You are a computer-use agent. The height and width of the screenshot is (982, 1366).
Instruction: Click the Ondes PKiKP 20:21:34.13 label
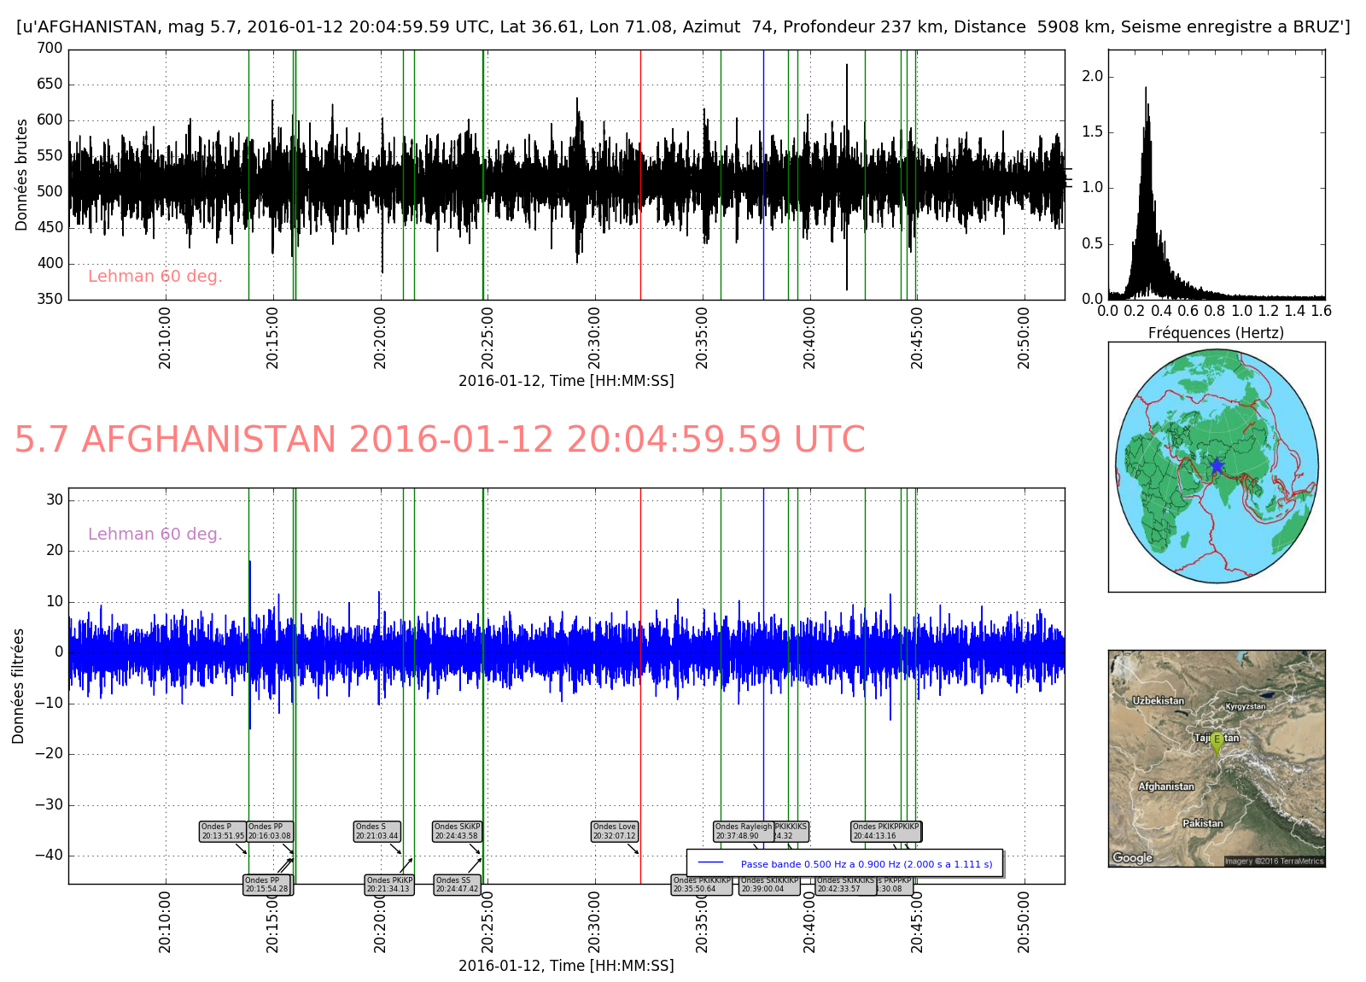389,885
